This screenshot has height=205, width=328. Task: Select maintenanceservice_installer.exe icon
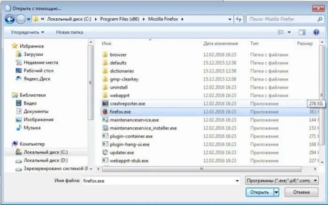click(x=105, y=128)
